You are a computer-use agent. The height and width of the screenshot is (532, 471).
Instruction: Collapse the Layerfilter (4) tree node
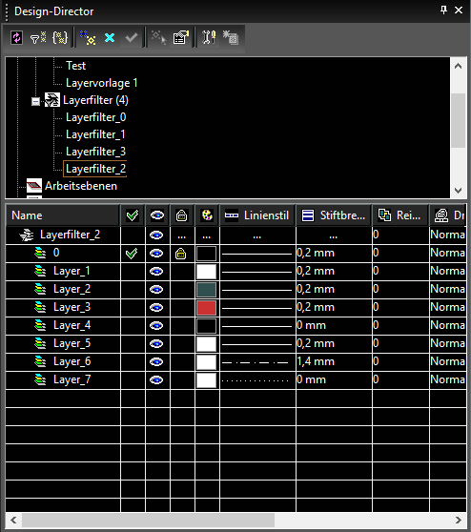pyautogui.click(x=35, y=101)
